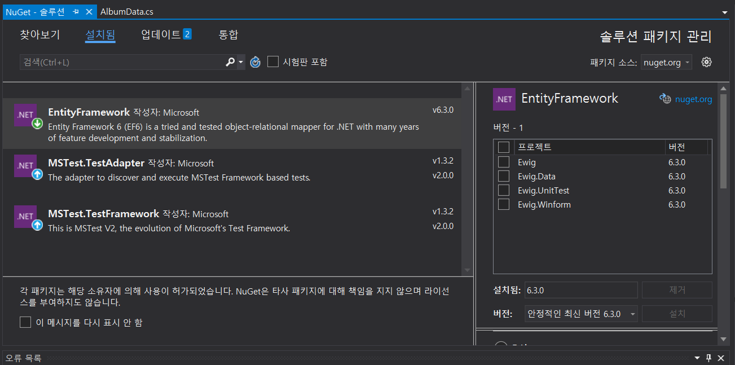This screenshot has height=365, width=735.
Task: Click MSTest.TestFramework v1.3.2 version label
Action: (443, 212)
